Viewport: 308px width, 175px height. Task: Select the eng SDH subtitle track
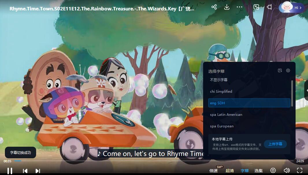(249, 103)
